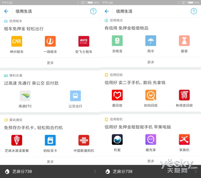This screenshot has height=178, width=201.
Task: Expand chevron in left 芝麻分738 bar
Action: (95, 171)
